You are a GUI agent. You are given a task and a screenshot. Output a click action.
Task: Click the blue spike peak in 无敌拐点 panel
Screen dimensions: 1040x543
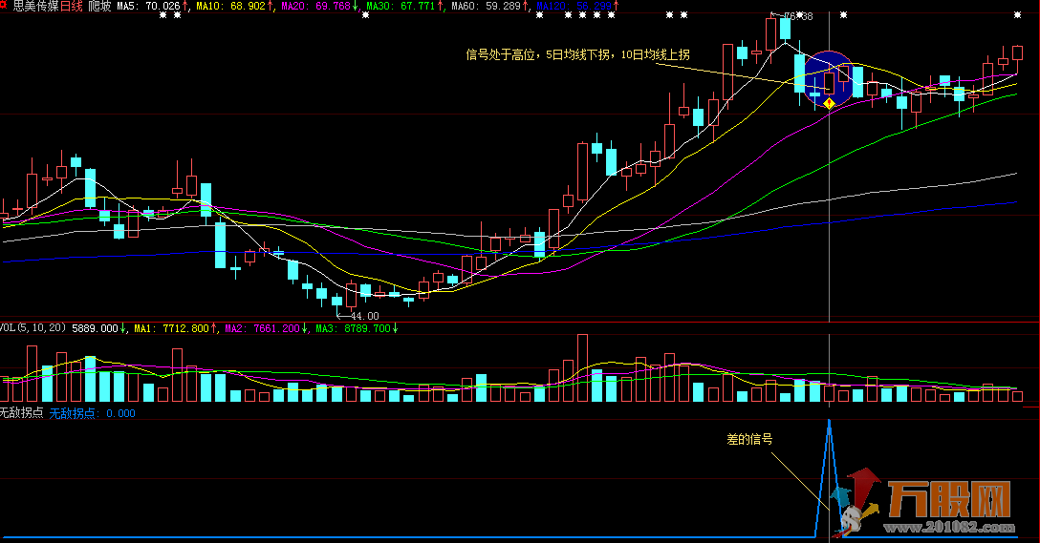pos(829,422)
